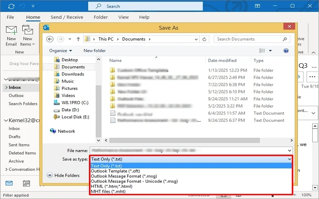Click the Up one level arrow
Viewport: 319px width, 199px height.
coord(78,39)
